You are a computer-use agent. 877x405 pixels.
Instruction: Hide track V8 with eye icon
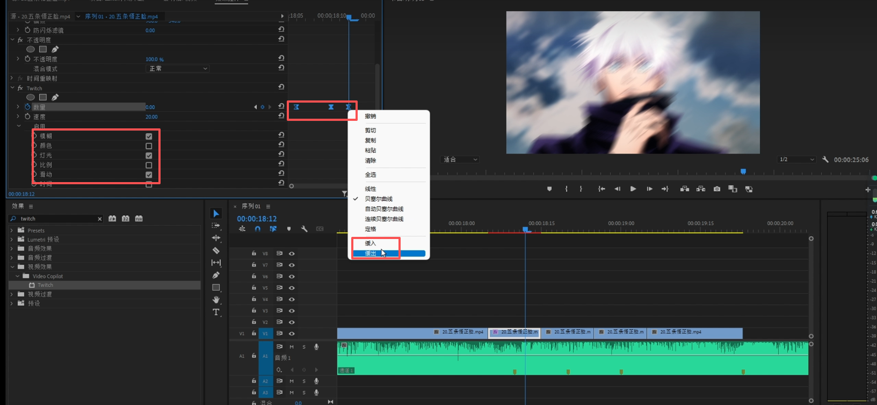292,254
